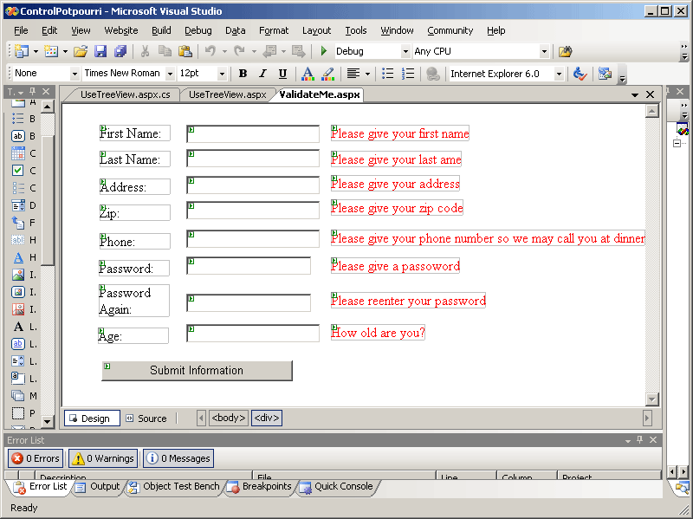
Task: Click the numbered list icon
Action: coord(408,74)
